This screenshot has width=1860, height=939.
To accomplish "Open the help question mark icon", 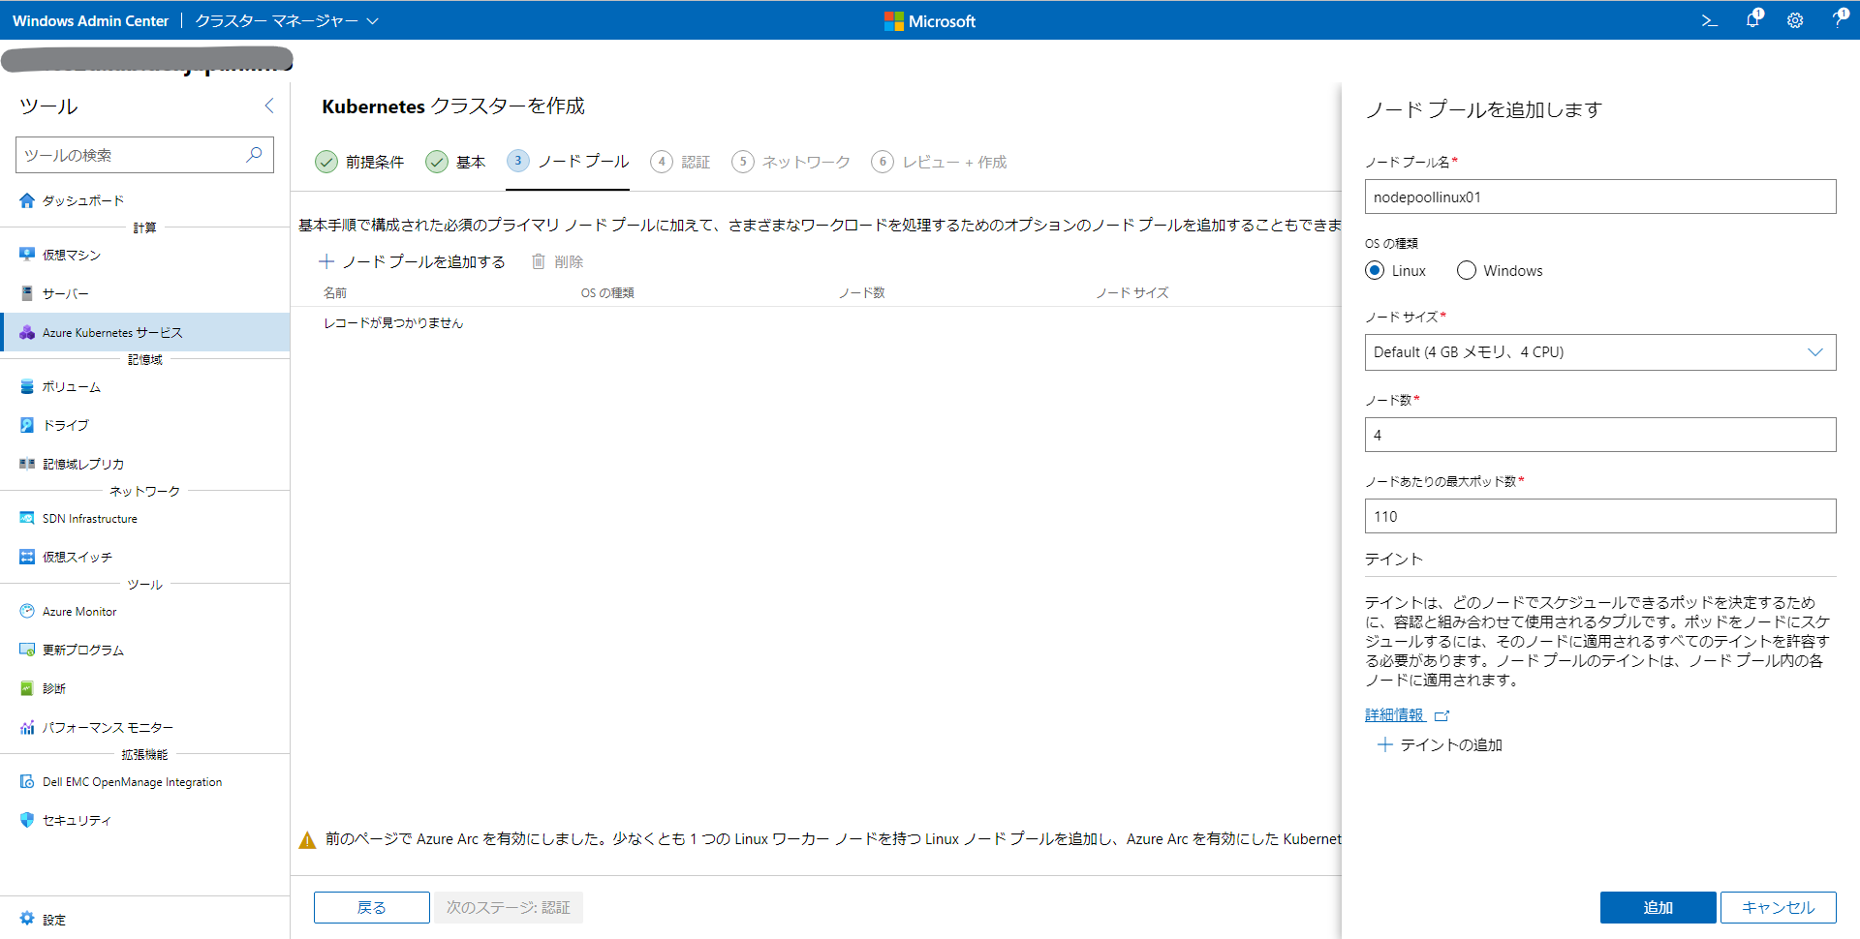I will pos(1838,19).
